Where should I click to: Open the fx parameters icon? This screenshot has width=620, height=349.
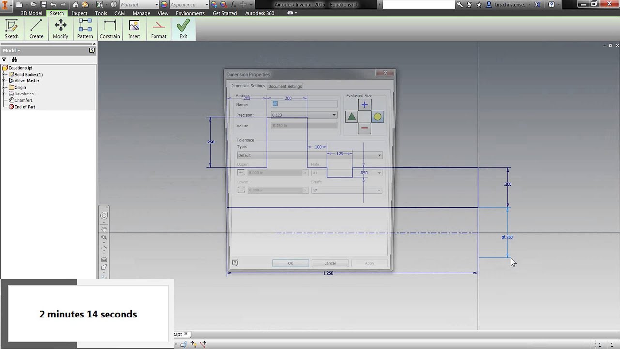pos(233,4)
